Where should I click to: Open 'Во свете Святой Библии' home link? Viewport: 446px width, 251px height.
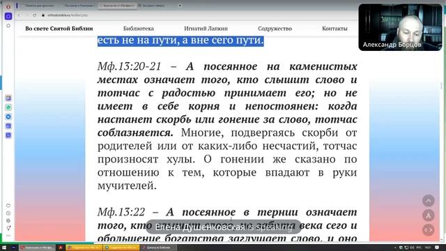59,29
